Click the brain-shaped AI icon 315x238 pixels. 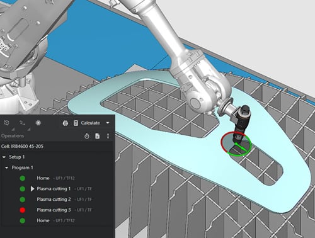66,123
